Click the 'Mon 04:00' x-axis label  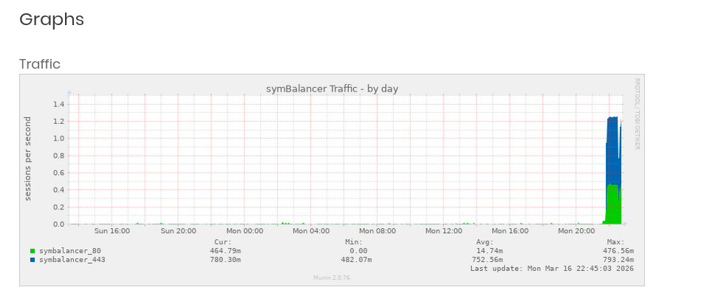pos(311,231)
